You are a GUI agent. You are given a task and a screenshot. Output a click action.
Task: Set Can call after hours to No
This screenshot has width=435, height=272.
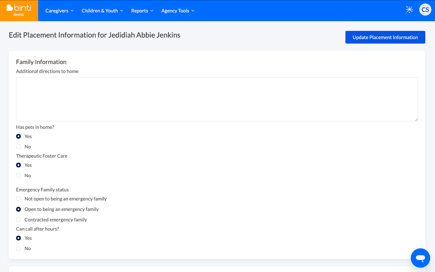pos(18,248)
